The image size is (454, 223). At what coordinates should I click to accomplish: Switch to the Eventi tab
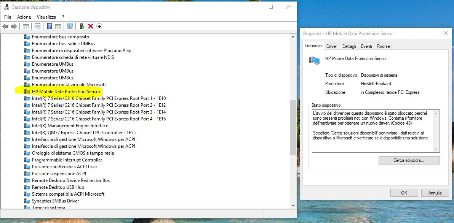pos(366,46)
